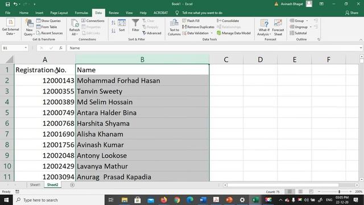This screenshot has height=205, width=364.
Task: Expand the formula bar
Action: [x=361, y=48]
